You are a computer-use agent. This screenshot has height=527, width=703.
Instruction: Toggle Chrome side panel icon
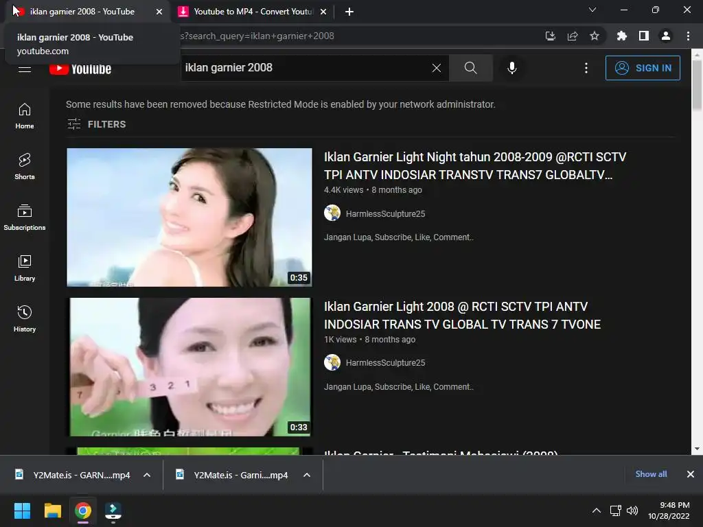click(644, 36)
